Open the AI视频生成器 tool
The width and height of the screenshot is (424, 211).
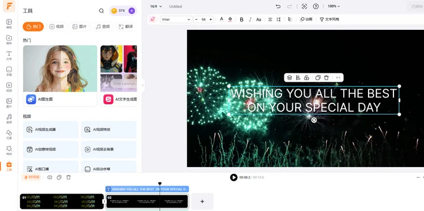click(50, 130)
